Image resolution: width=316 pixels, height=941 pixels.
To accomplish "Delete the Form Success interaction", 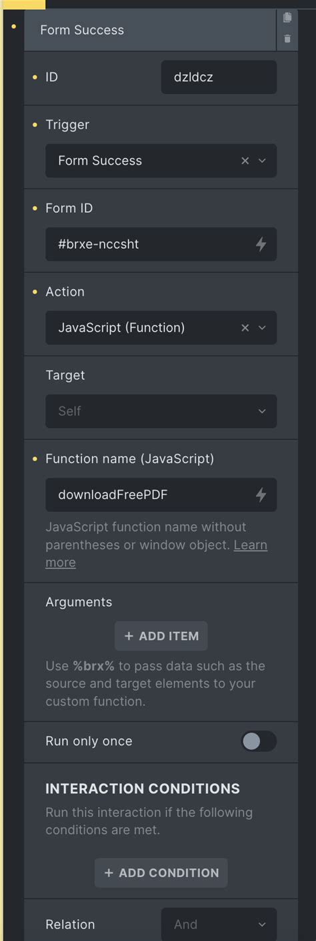I will [x=287, y=39].
